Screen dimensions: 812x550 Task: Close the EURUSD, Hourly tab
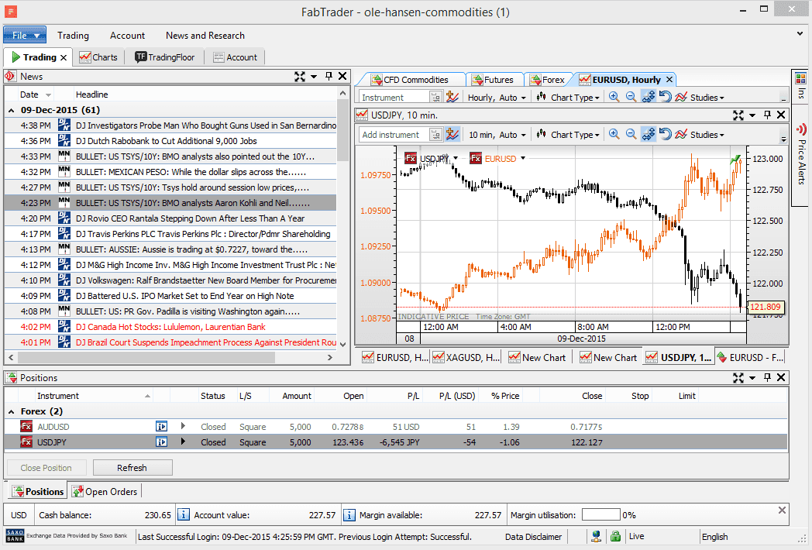pos(669,79)
